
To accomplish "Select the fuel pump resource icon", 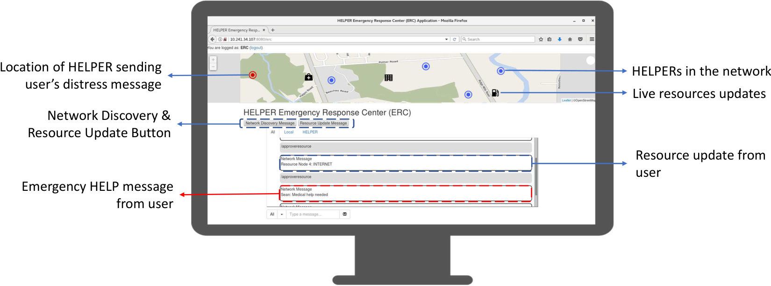I will click(x=495, y=93).
